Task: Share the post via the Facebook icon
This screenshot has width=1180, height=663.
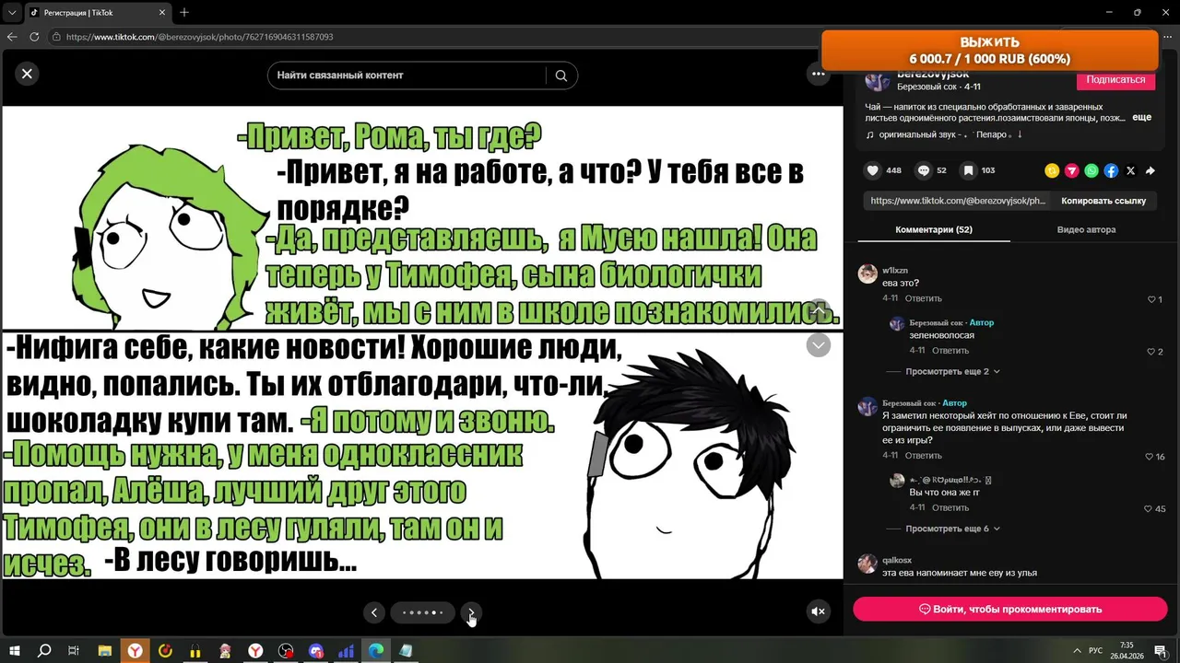Action: pyautogui.click(x=1111, y=170)
